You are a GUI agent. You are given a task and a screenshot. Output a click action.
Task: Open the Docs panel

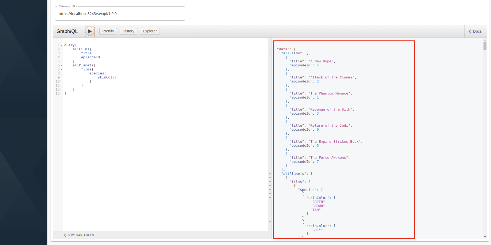click(477, 31)
